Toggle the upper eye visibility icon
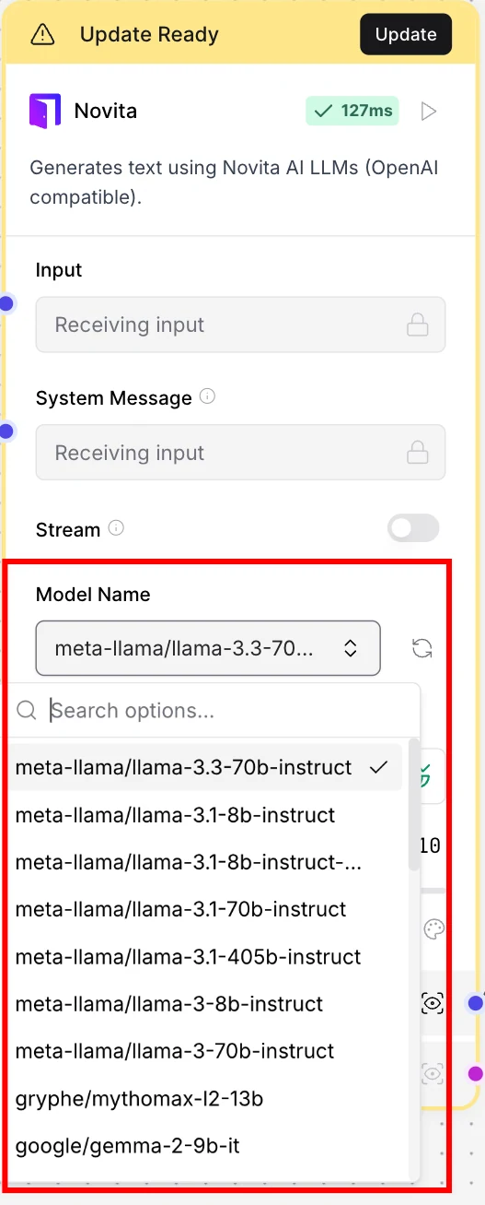The width and height of the screenshot is (485, 1205). click(x=433, y=1003)
